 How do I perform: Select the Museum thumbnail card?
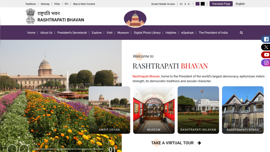coord(154,110)
